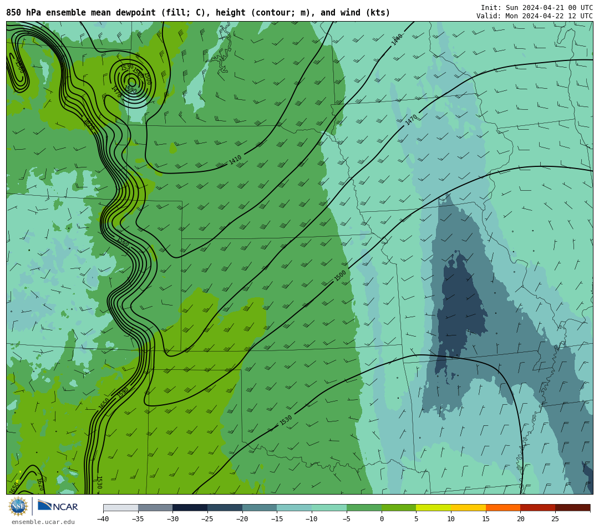Click the Init: Sun 2024-04-21 00 UTC text
The image size is (599, 529).
click(537, 8)
